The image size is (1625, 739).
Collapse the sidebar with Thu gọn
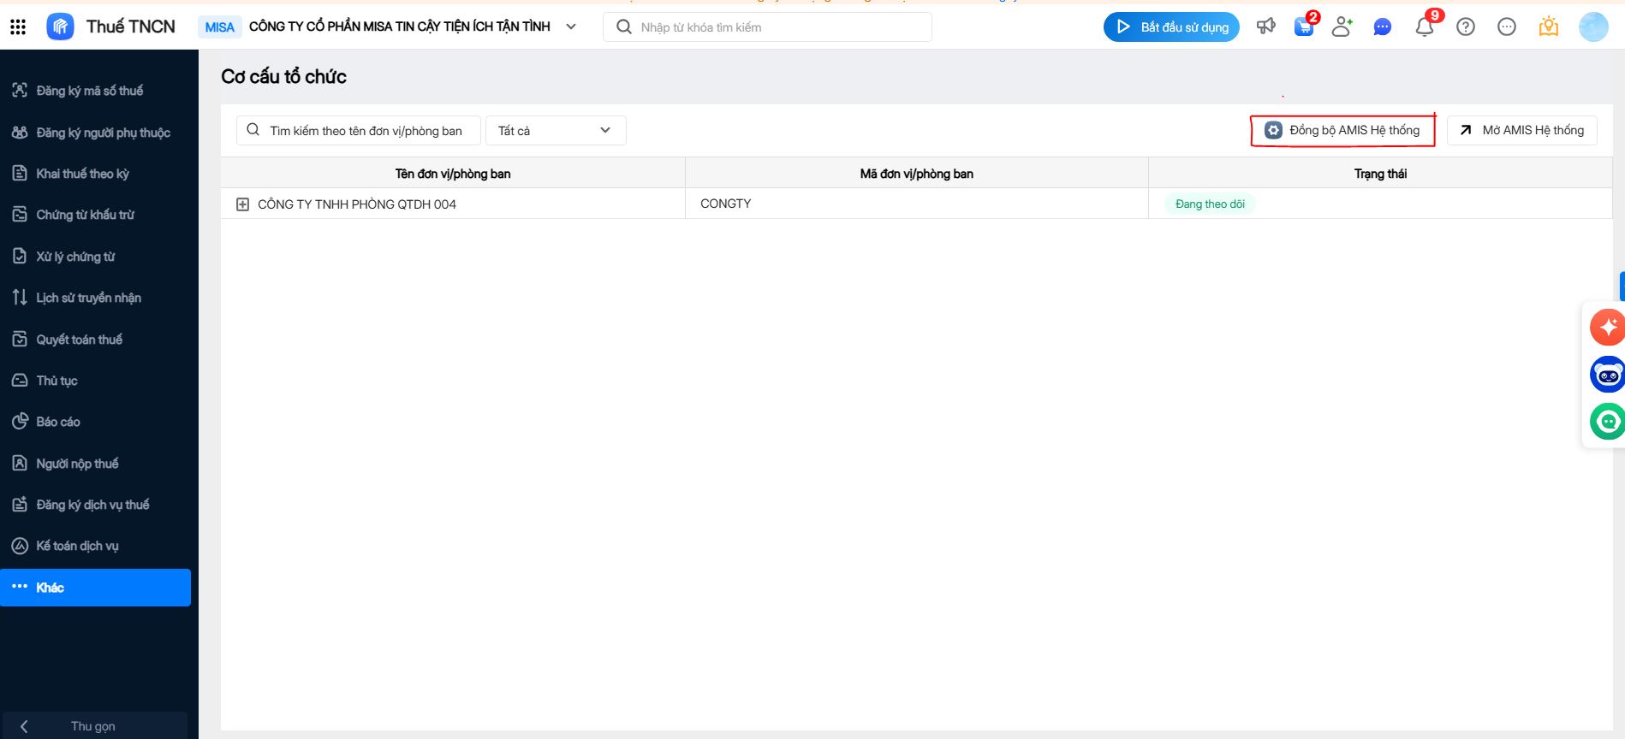point(94,726)
